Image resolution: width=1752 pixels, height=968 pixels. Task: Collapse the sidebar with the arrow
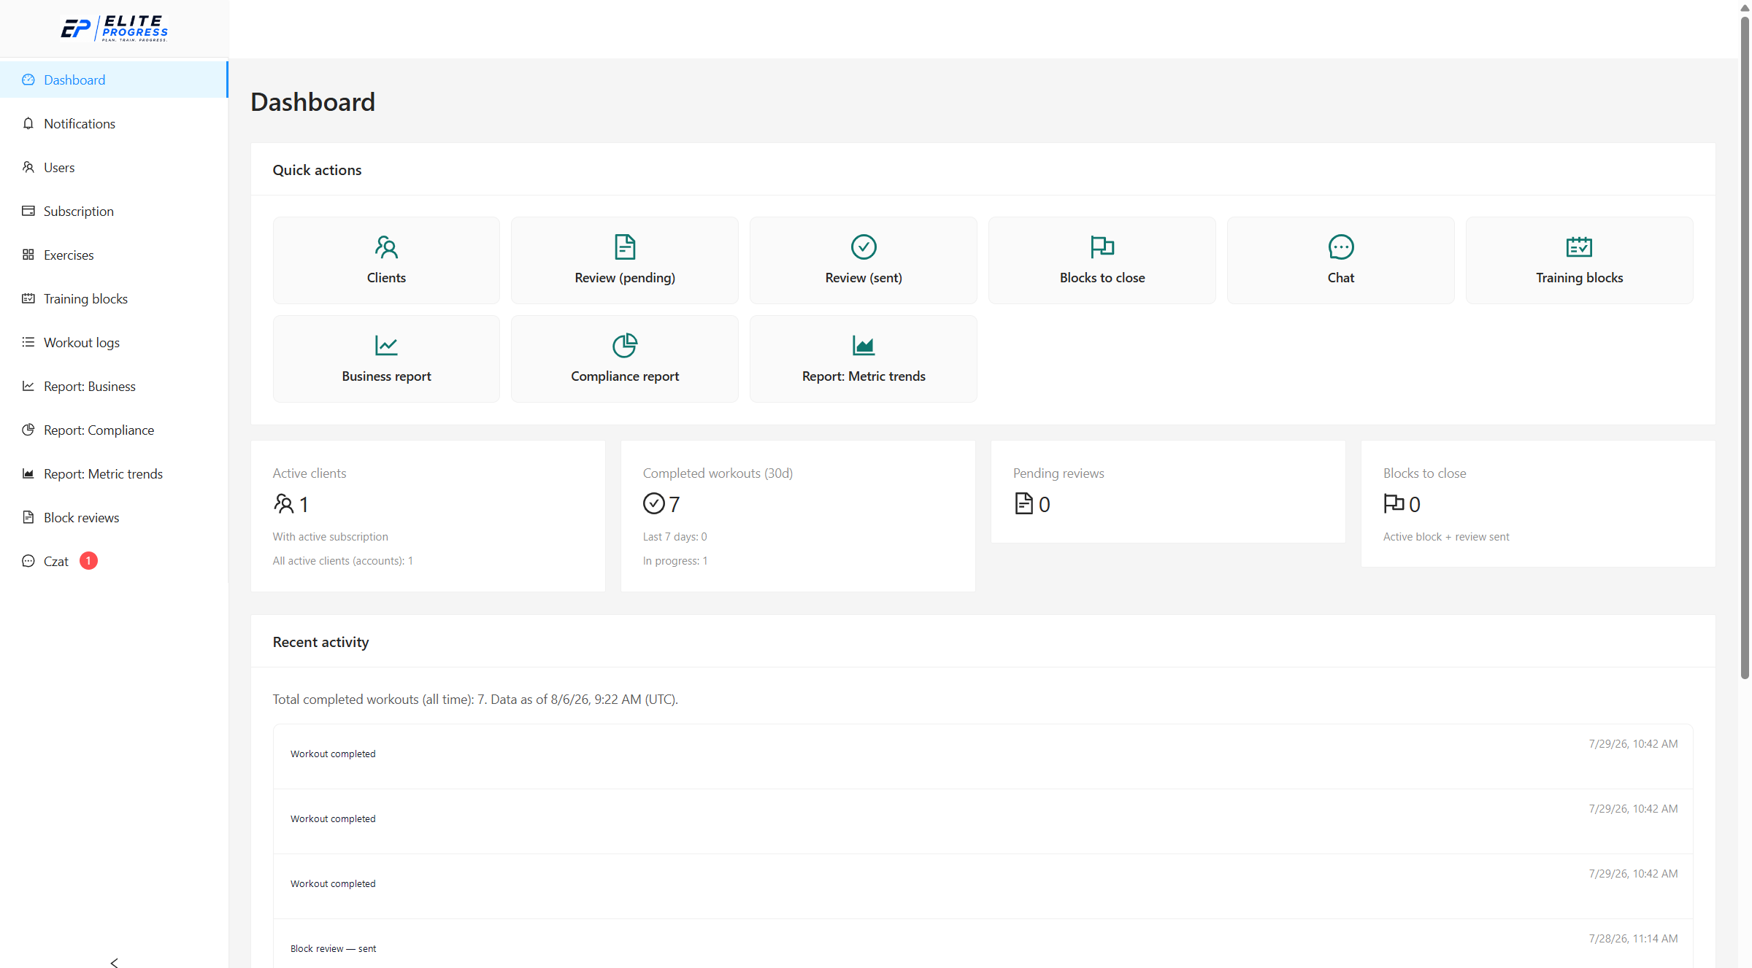114,962
